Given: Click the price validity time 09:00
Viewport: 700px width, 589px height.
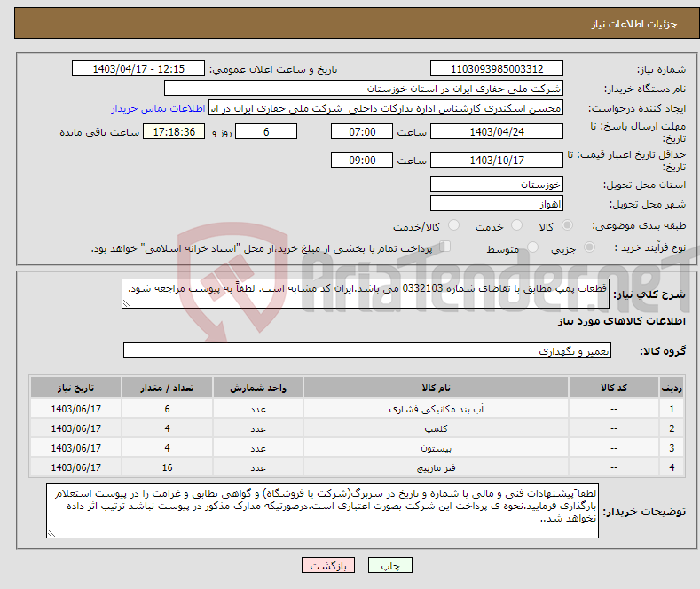Looking at the screenshot, I should click(362, 160).
